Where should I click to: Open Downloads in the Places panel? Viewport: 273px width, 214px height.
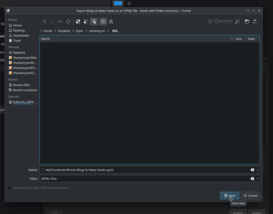pos(21,35)
